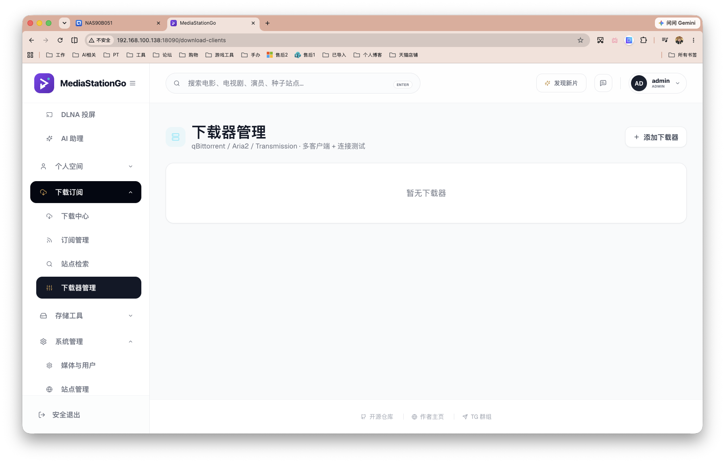Select 下载器管理 in the sidebar
The width and height of the screenshot is (725, 463).
(x=88, y=288)
